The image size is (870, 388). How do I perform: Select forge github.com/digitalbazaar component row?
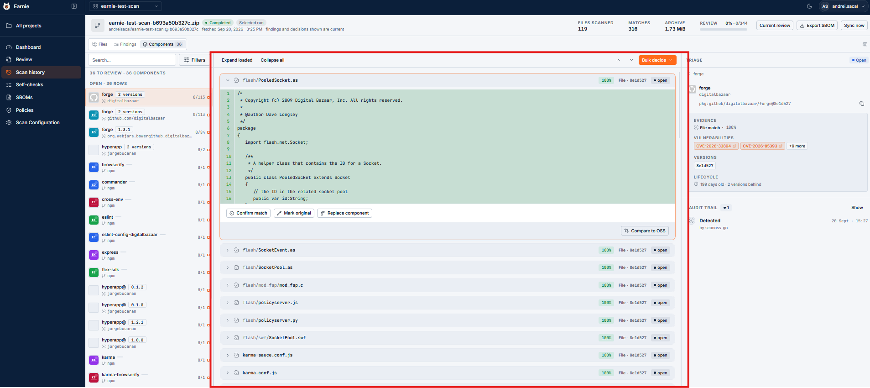[x=149, y=115]
